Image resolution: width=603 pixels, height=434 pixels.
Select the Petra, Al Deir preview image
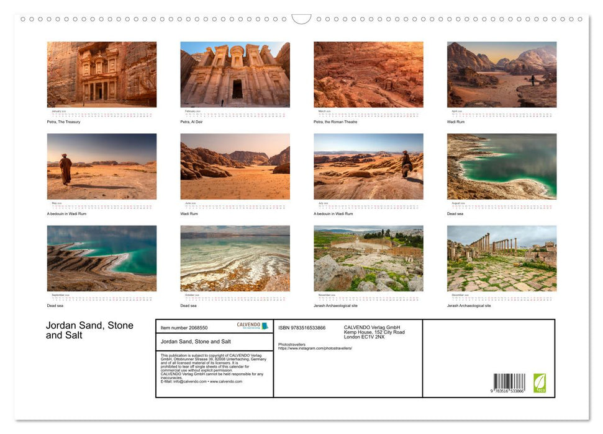point(235,74)
